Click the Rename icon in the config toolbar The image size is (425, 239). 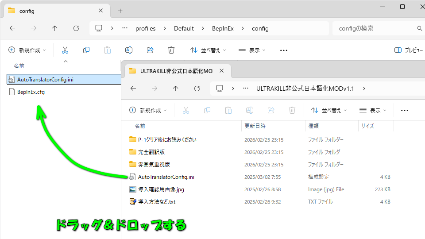pos(129,50)
